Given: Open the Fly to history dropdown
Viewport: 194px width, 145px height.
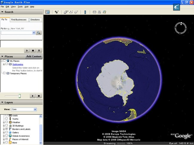Looking at the screenshot, I should [x=34, y=33].
